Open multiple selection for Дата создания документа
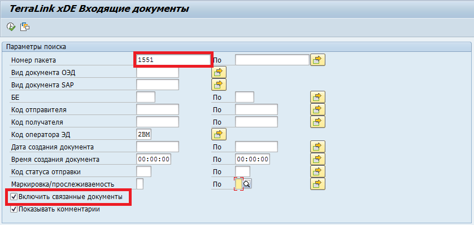 (x=318, y=147)
